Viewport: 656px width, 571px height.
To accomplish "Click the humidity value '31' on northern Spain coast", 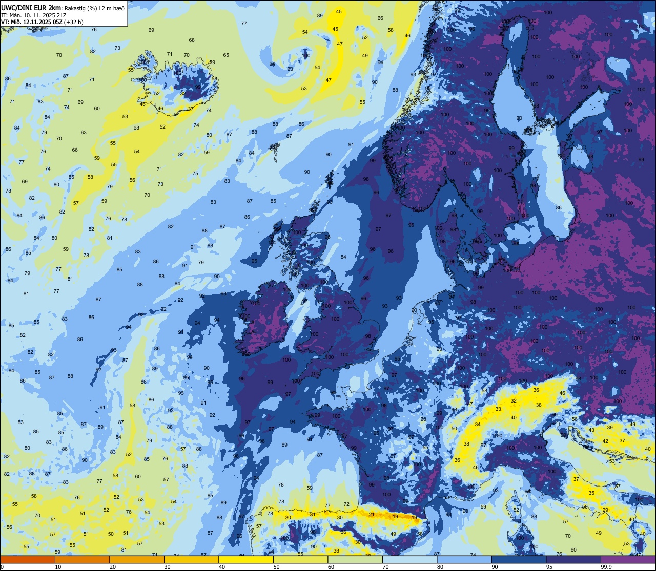I will (312, 514).
